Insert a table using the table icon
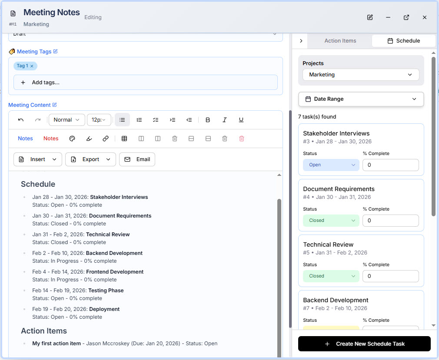 pyautogui.click(x=125, y=138)
